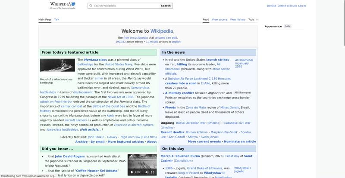Click the Wikipedia logo
This screenshot has height=178, width=345.
tap(63, 5)
